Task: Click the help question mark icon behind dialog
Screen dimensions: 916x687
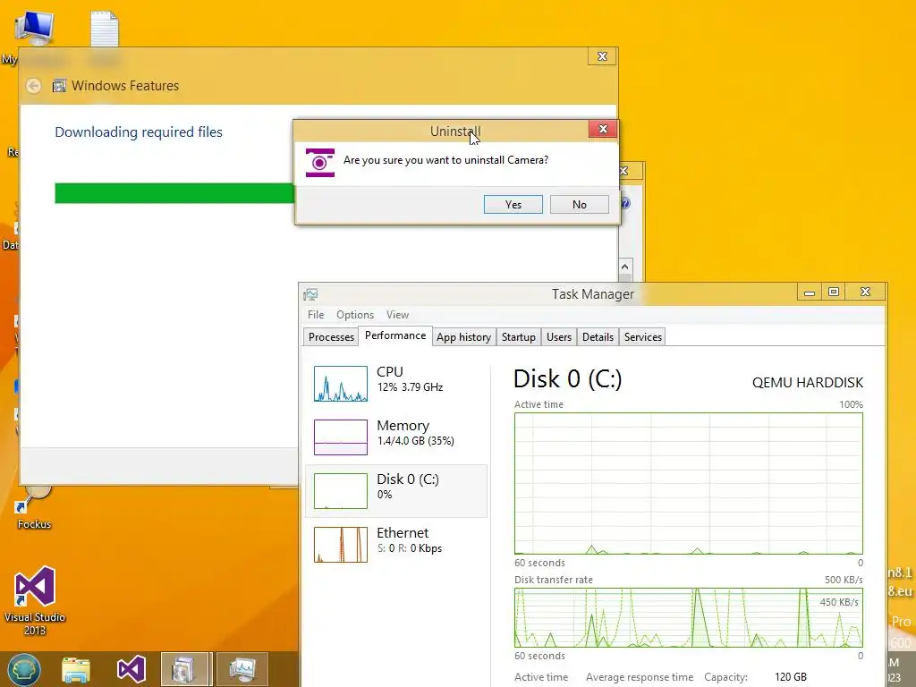Action: click(x=625, y=203)
